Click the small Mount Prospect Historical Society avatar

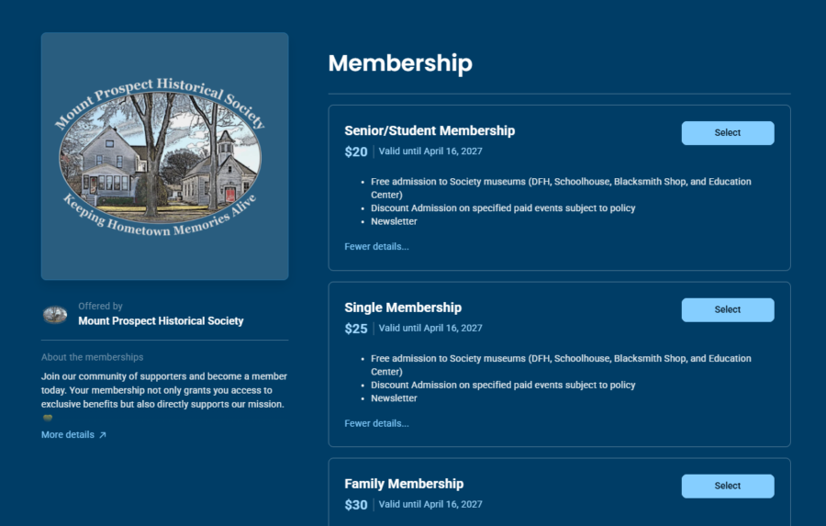point(55,315)
